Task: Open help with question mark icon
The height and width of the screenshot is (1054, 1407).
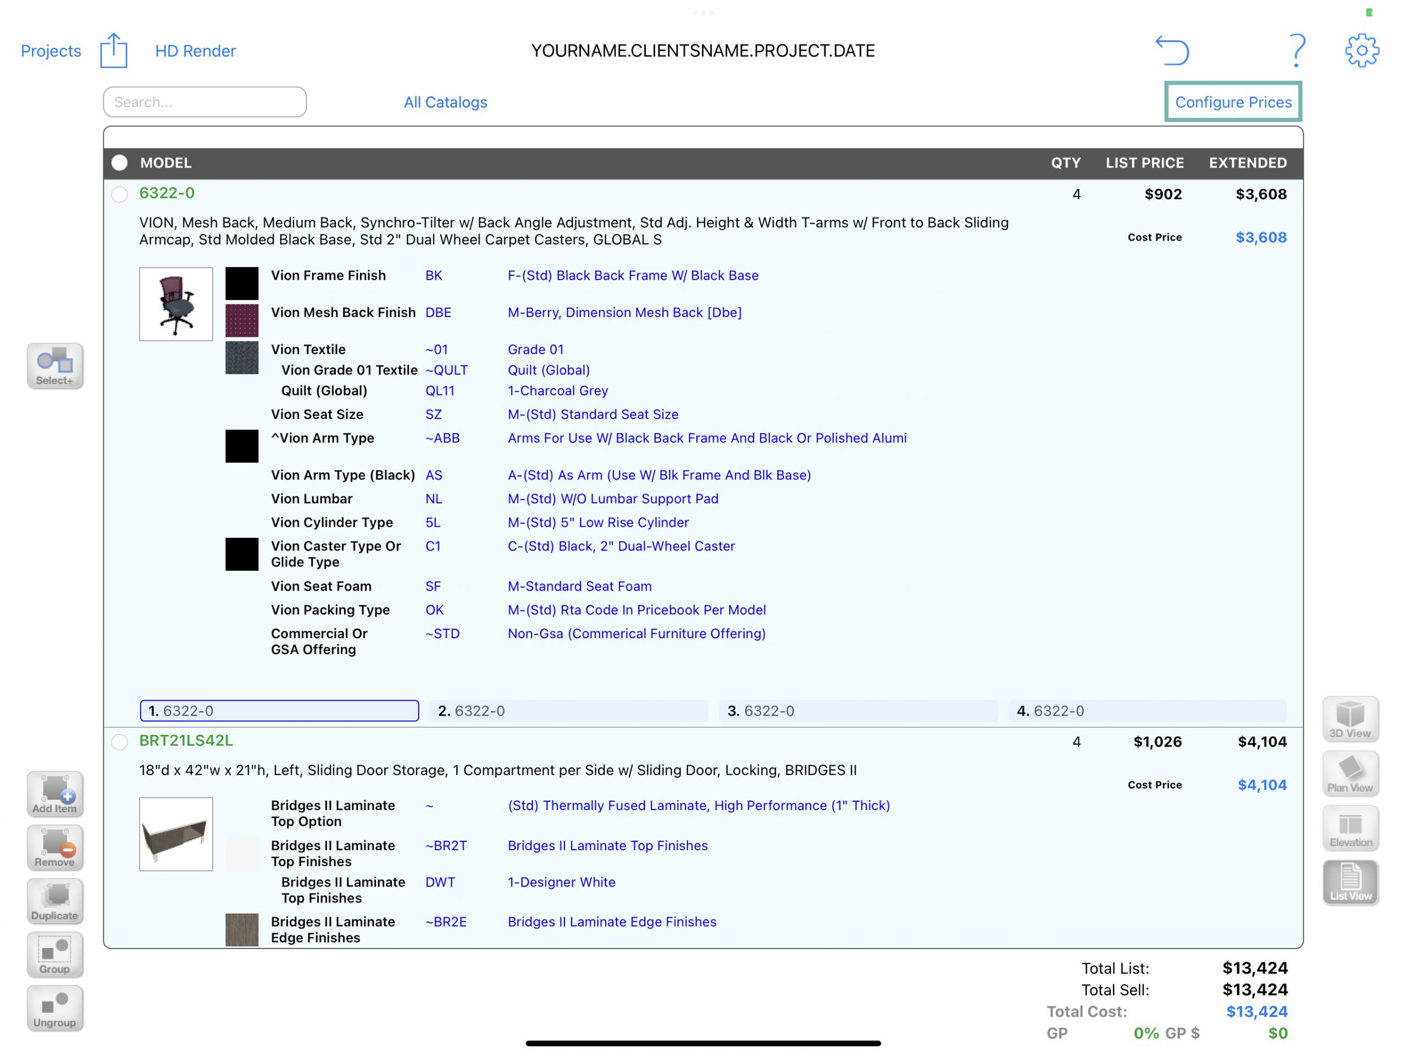Action: tap(1297, 50)
